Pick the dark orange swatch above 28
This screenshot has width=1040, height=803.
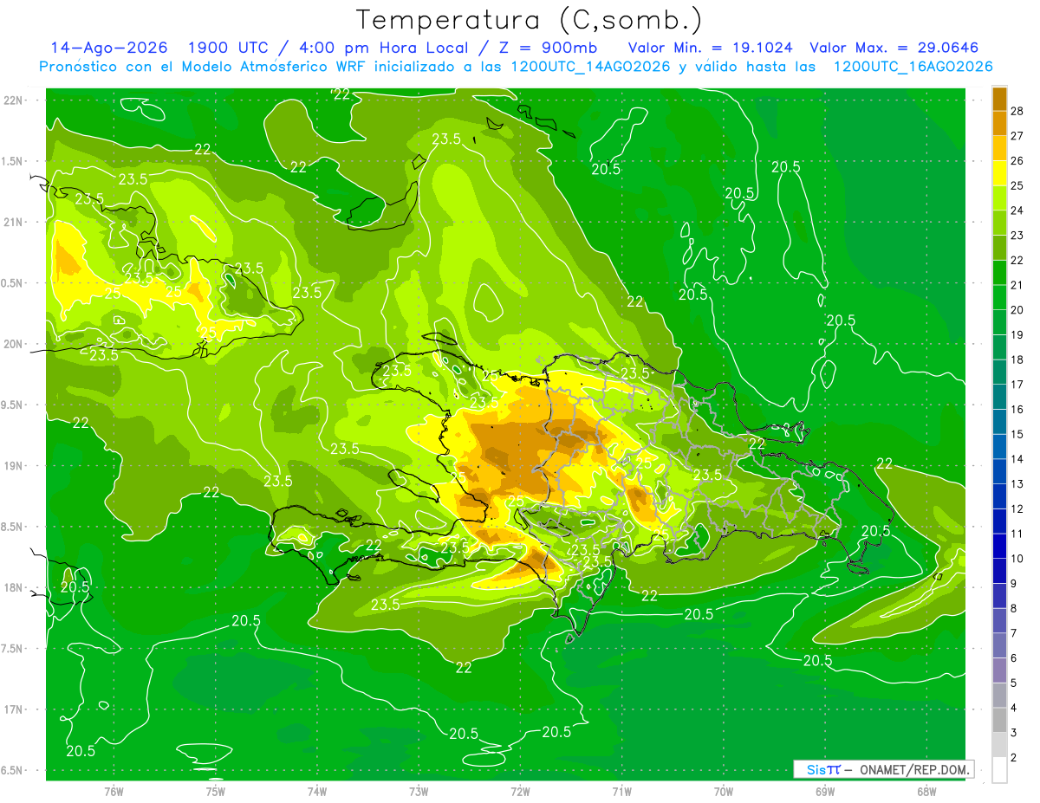tap(999, 99)
